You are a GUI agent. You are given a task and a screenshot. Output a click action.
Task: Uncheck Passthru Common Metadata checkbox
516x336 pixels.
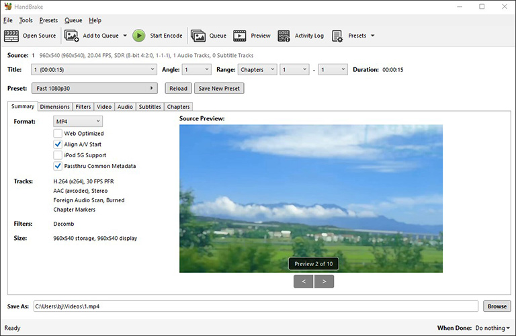[x=58, y=166]
